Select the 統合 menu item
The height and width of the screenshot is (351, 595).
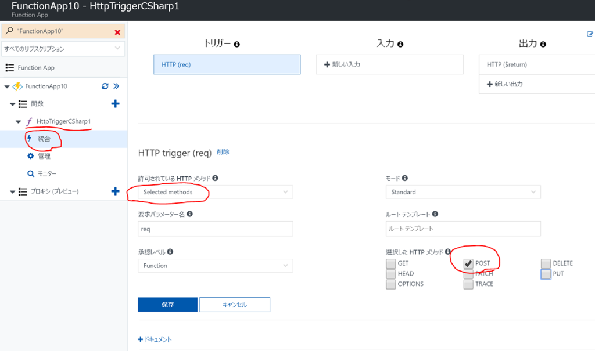tap(44, 139)
